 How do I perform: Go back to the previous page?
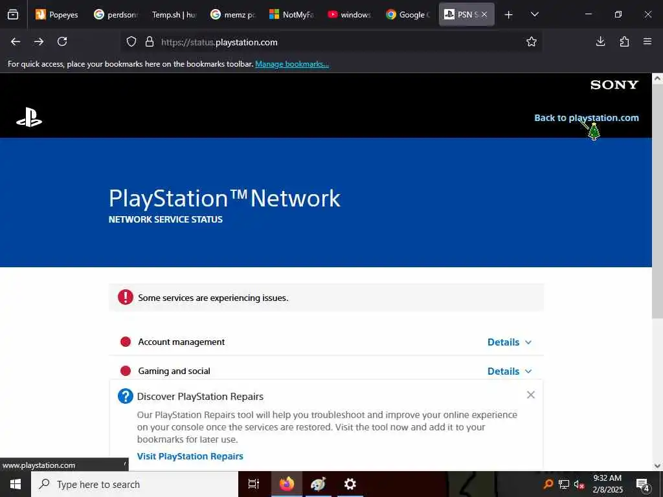(x=16, y=41)
